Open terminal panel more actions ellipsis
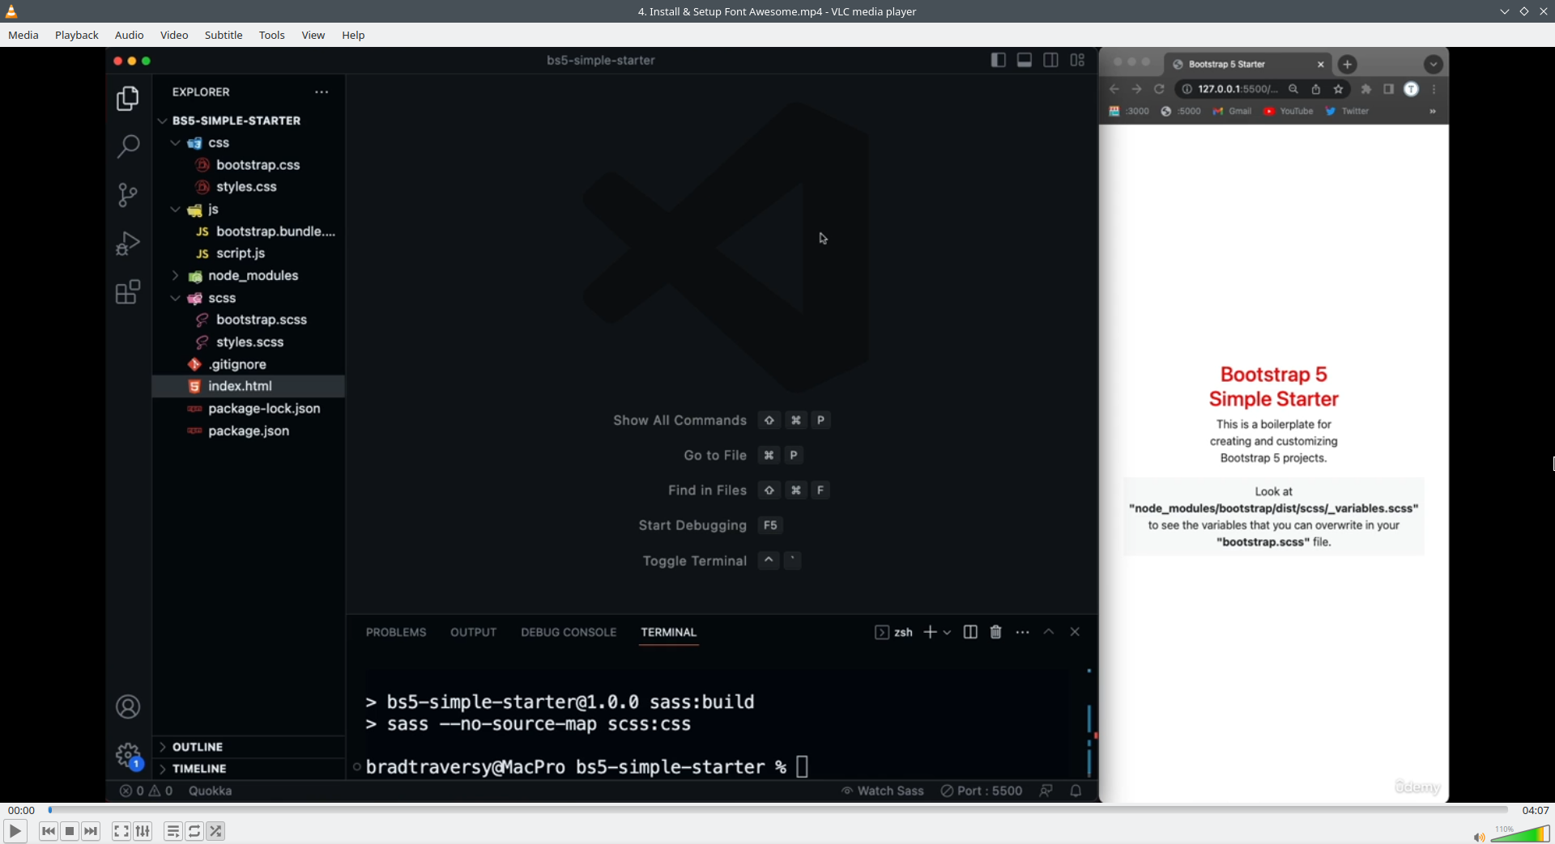Screen dimensions: 1555x844 point(1023,632)
